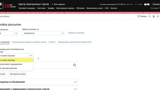Open the рассылки type dropdown arrow
Screen dimensions: 160x90
tap(16, 33)
